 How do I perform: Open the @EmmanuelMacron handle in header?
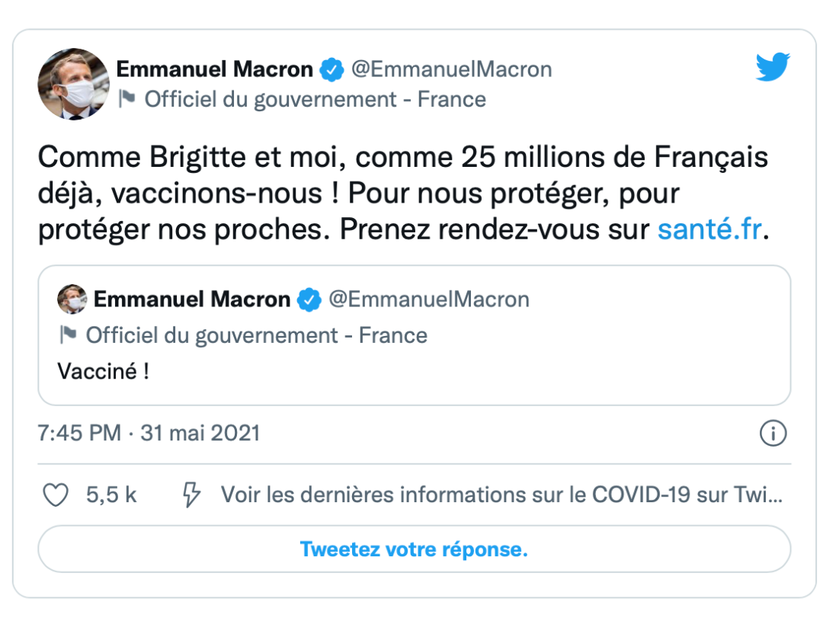click(451, 70)
